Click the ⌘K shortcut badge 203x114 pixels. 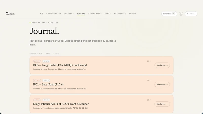(x=173, y=14)
